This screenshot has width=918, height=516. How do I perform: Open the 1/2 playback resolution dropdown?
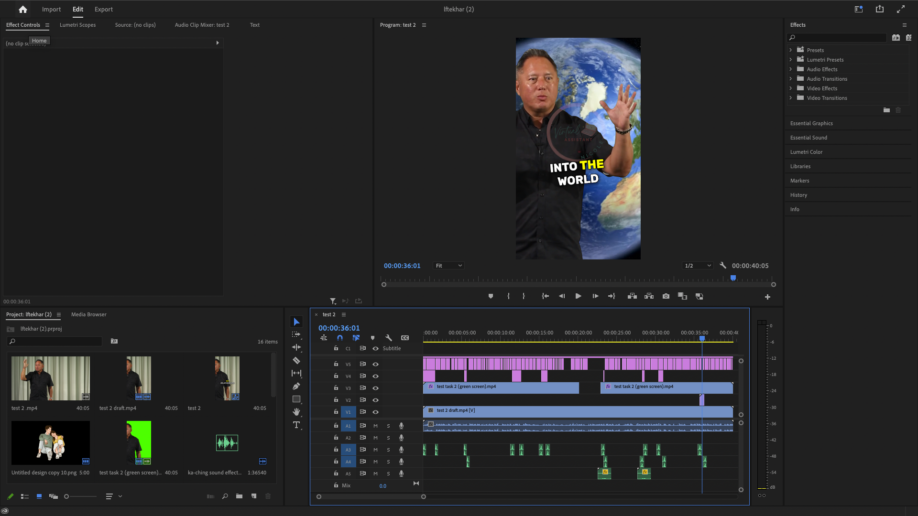coord(698,266)
